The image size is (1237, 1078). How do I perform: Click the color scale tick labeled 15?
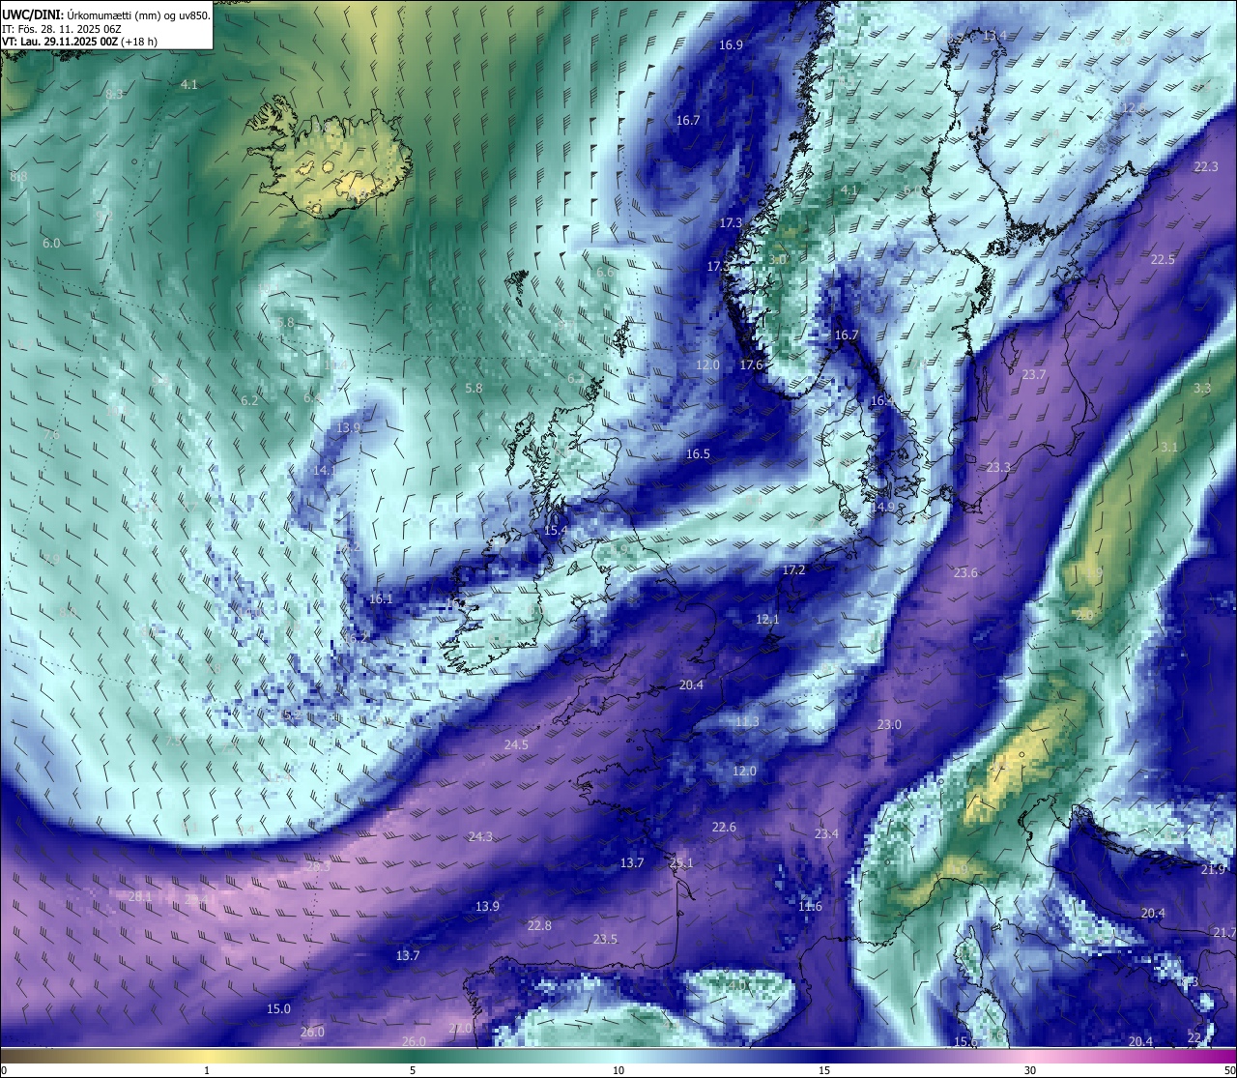(824, 1070)
